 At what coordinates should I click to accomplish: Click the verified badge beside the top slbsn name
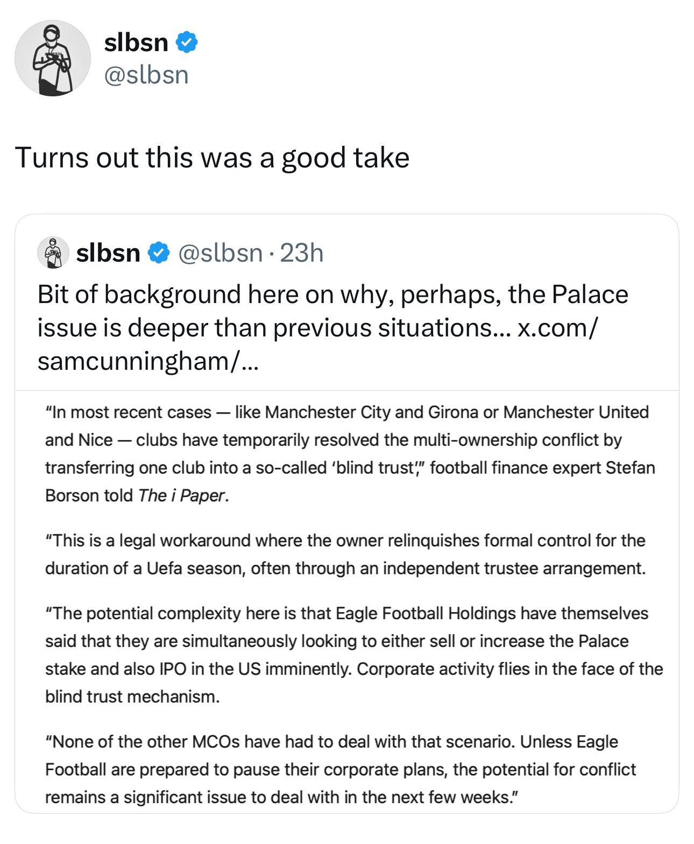pos(187,42)
